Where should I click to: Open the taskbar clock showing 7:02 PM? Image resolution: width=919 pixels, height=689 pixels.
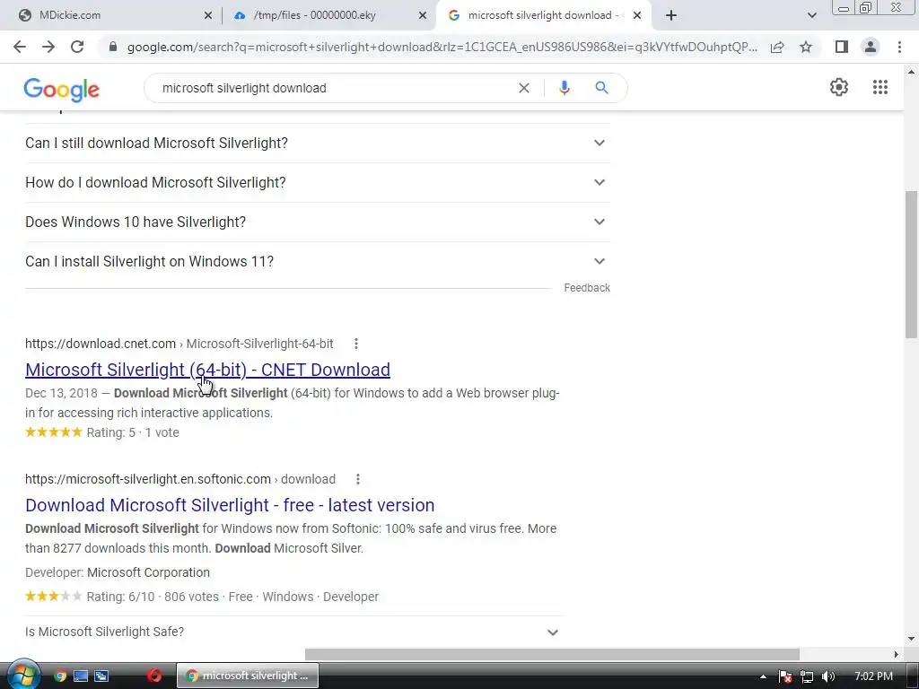(873, 676)
